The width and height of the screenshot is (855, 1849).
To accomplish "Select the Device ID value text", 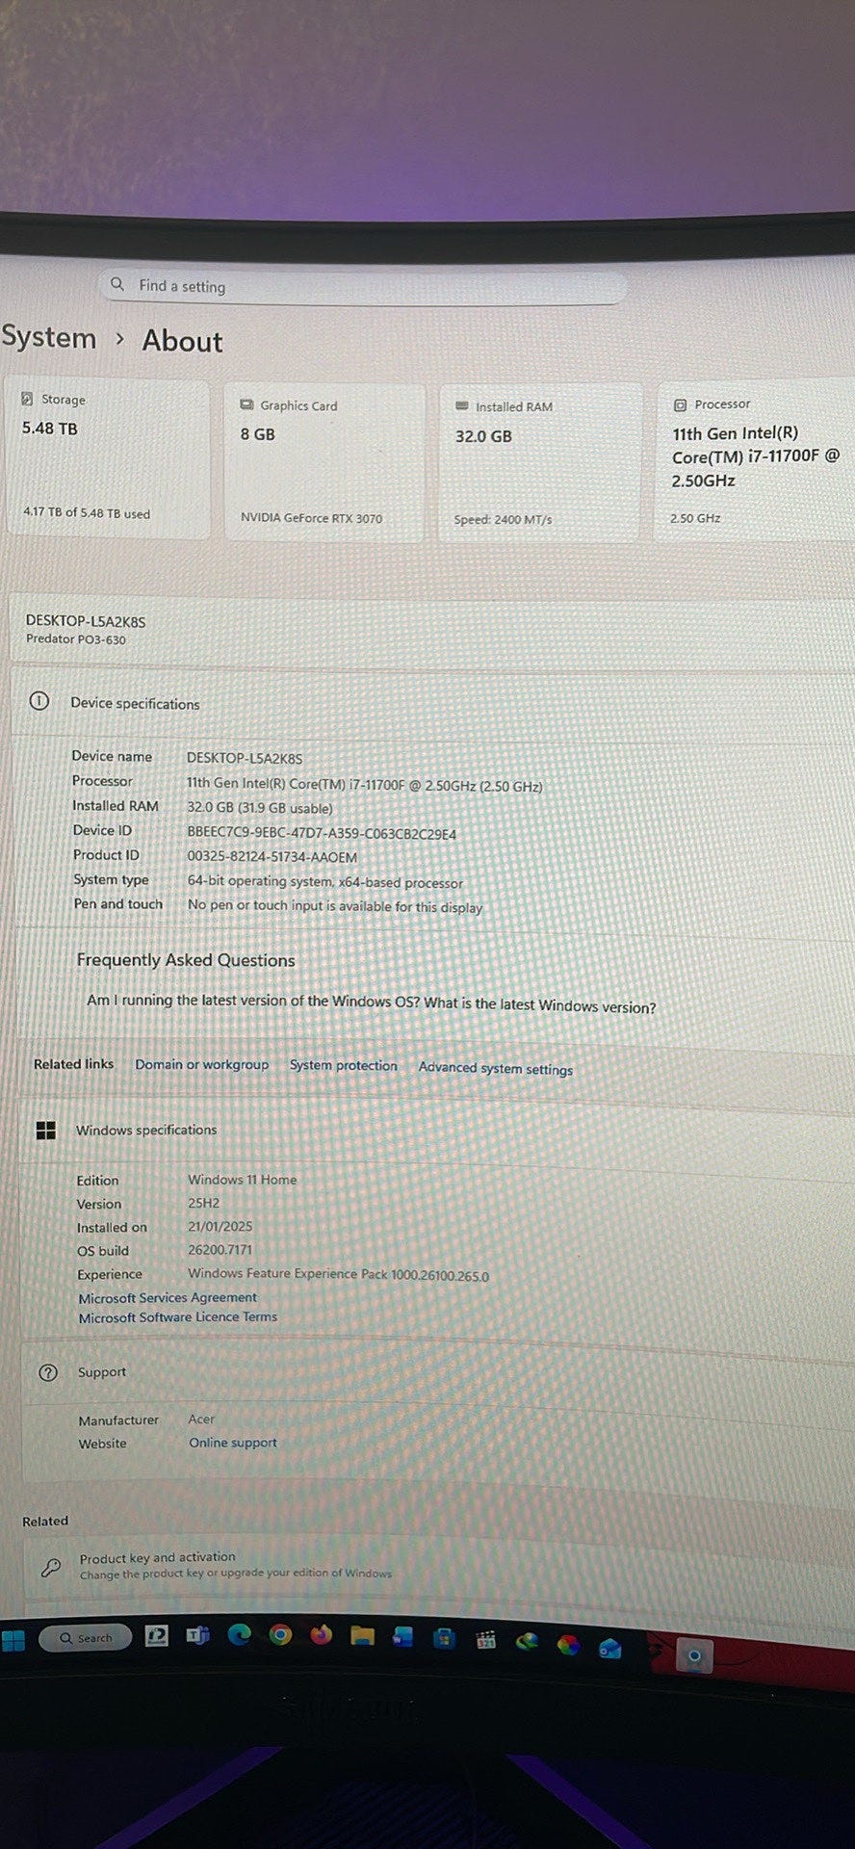I will click(322, 834).
